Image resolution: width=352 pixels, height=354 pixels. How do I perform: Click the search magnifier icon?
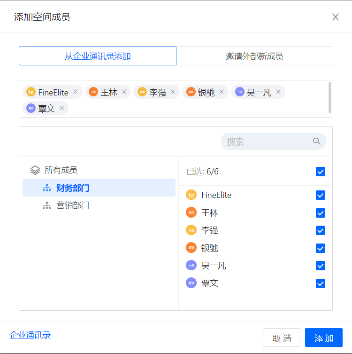pyautogui.click(x=317, y=142)
